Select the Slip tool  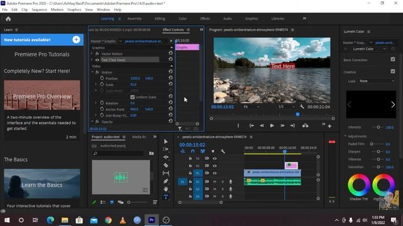click(x=166, y=173)
